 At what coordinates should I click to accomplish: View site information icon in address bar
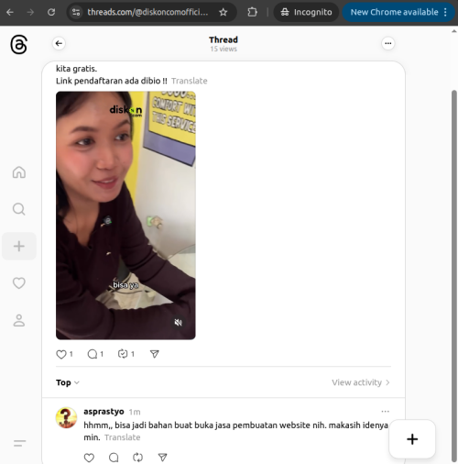click(76, 12)
